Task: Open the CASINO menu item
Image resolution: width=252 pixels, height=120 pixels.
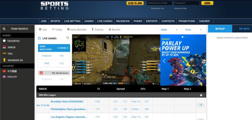Action: tap(89, 21)
